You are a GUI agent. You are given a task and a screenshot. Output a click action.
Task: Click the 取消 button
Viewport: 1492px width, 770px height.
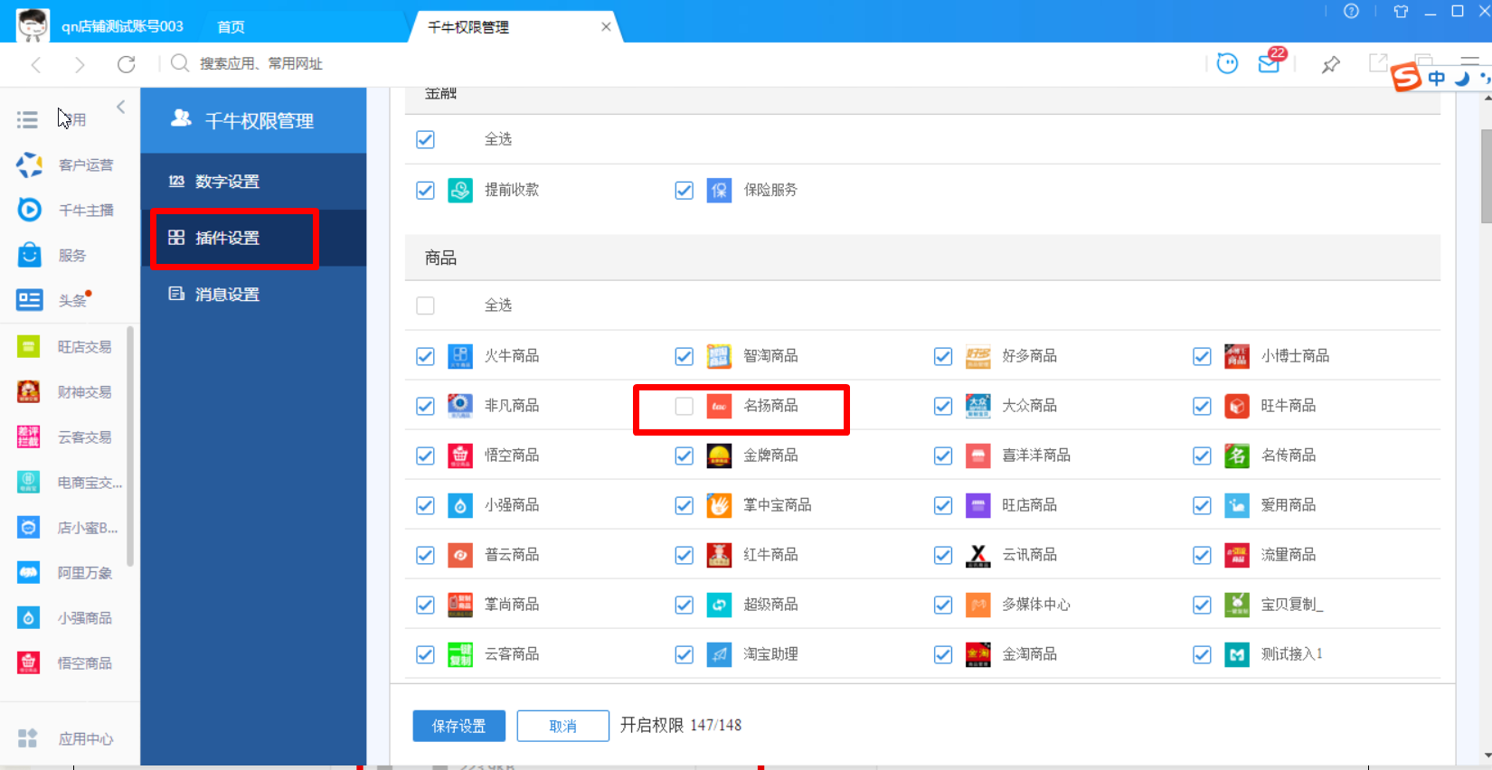pyautogui.click(x=562, y=726)
